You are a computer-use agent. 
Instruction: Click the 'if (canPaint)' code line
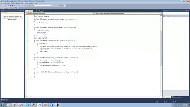click(x=42, y=43)
